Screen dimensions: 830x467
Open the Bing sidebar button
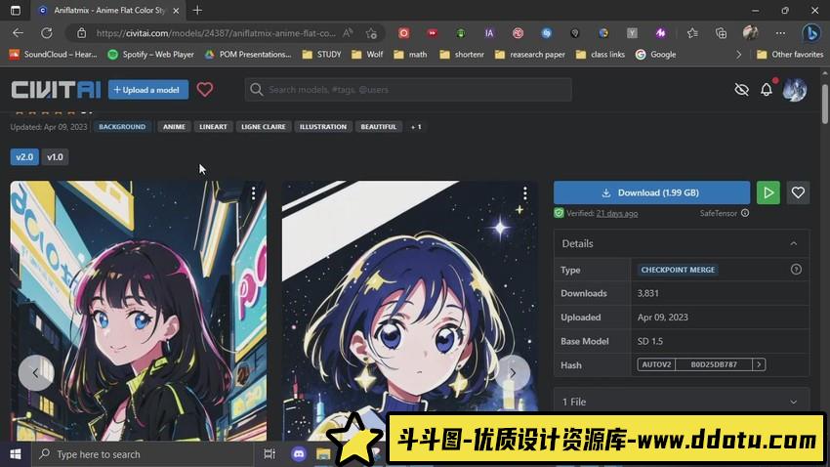pos(810,33)
